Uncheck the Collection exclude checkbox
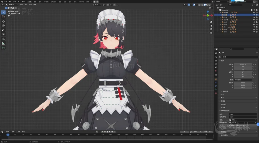259x143 pixels. click(x=252, y=10)
